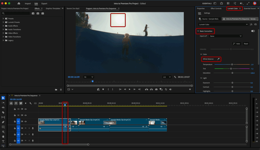Screen dimensions: 260x150
Task: Click the Reset button in Basic Correction
Action: click(x=246, y=44)
